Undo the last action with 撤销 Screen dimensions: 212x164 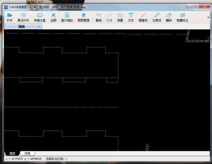point(98,17)
